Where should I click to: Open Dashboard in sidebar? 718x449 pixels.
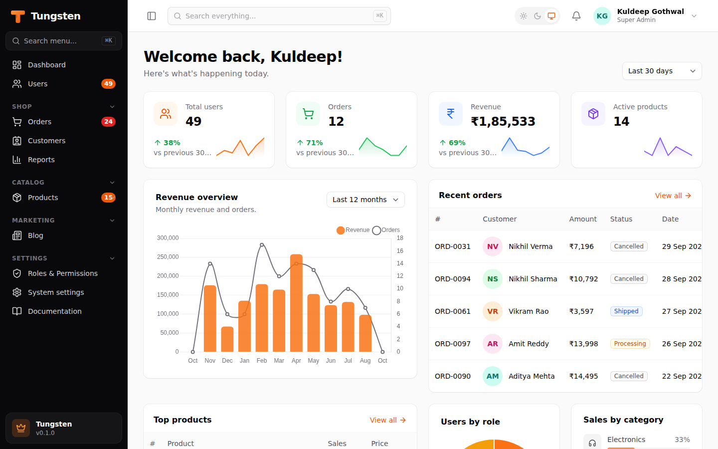pos(64,65)
